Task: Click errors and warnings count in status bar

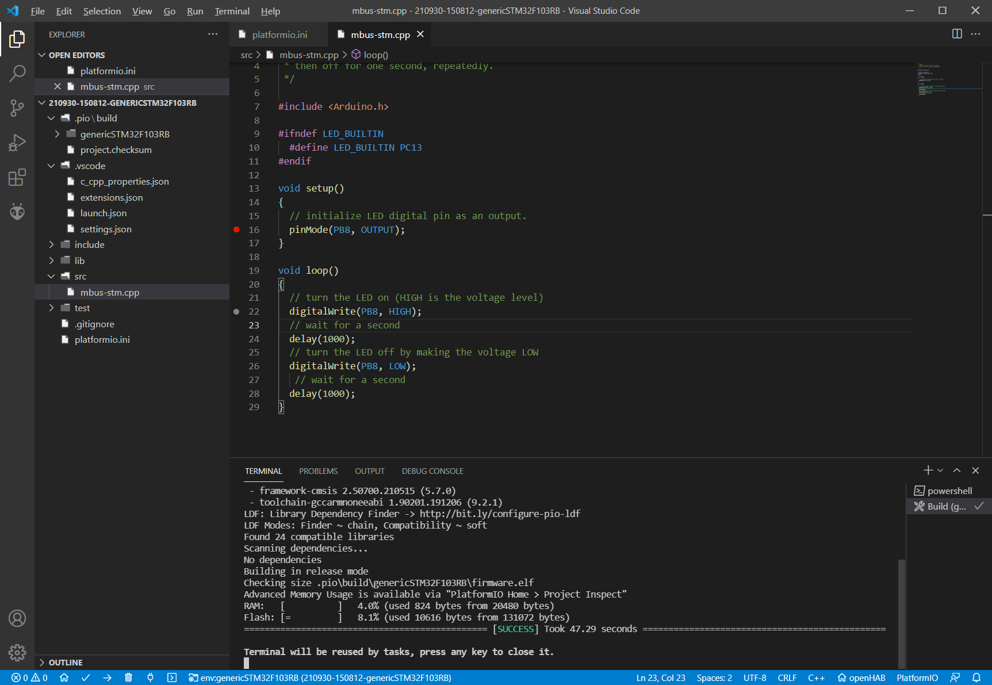Action: coord(30,678)
